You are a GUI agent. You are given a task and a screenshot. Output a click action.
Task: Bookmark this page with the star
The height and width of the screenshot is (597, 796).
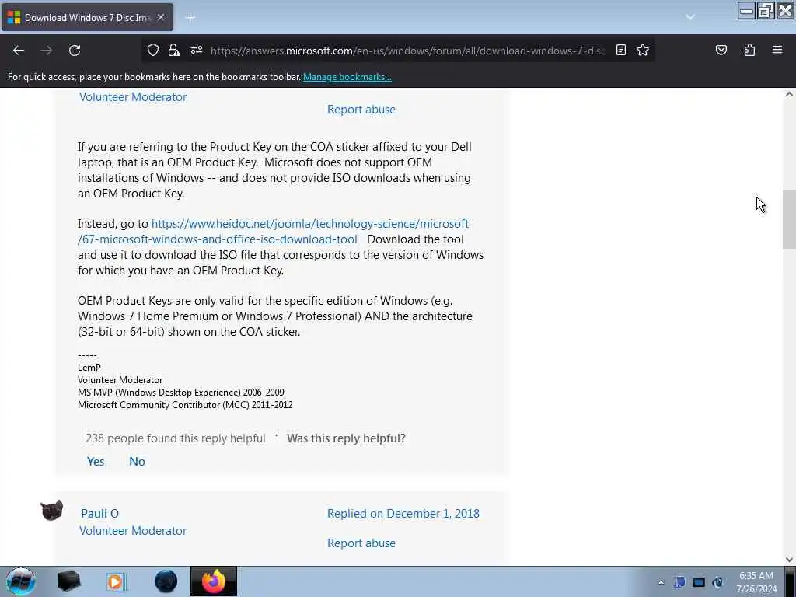643,50
